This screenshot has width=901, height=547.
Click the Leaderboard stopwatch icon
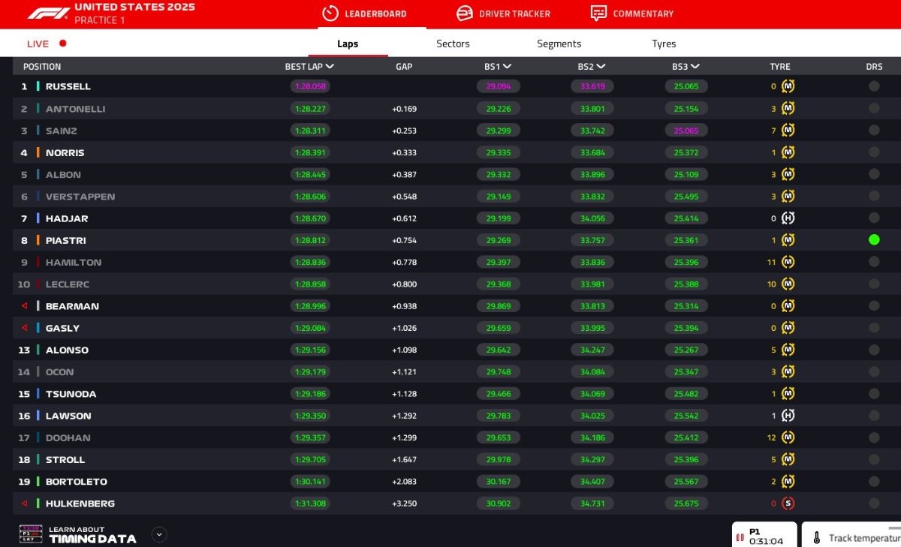pyautogui.click(x=330, y=14)
